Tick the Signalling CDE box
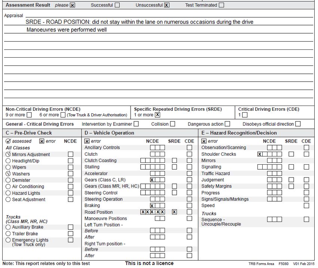 click(x=306, y=167)
